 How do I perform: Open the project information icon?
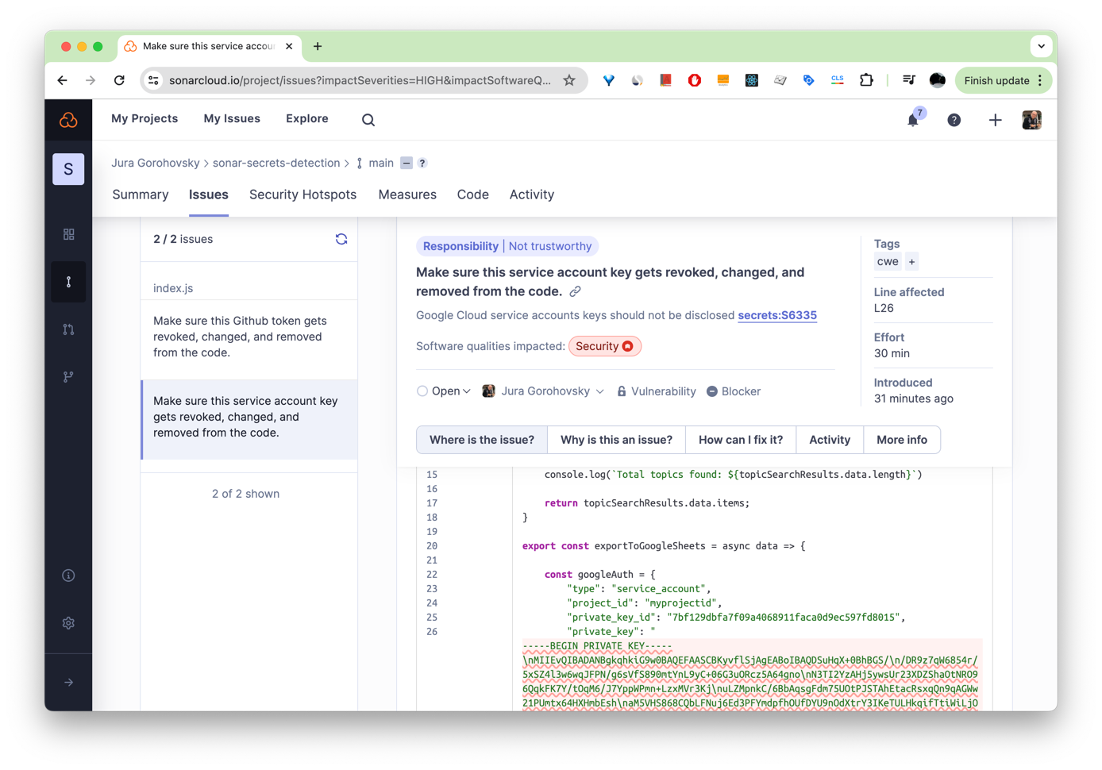coord(68,575)
